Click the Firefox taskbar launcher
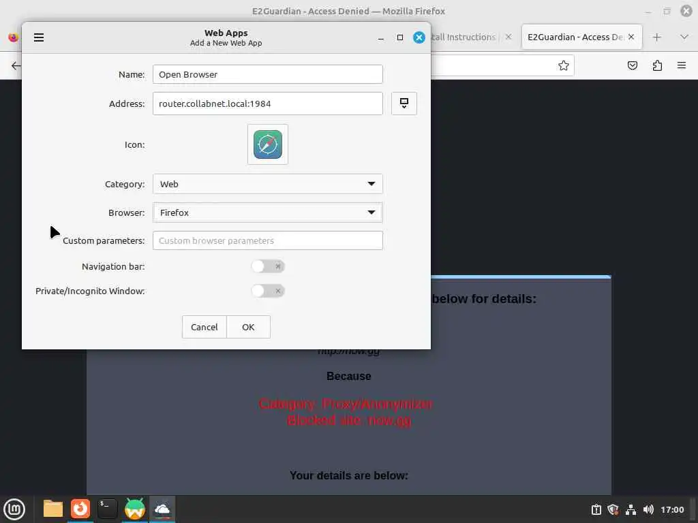Image resolution: width=698 pixels, height=523 pixels. coord(80,509)
